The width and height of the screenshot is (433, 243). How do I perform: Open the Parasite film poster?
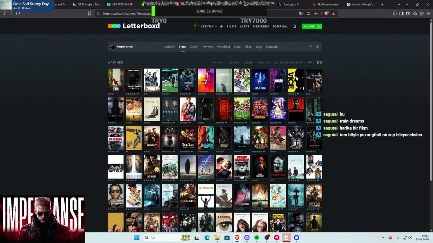pos(170,80)
